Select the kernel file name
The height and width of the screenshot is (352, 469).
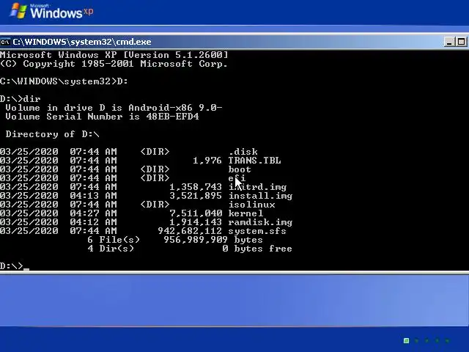[245, 213]
